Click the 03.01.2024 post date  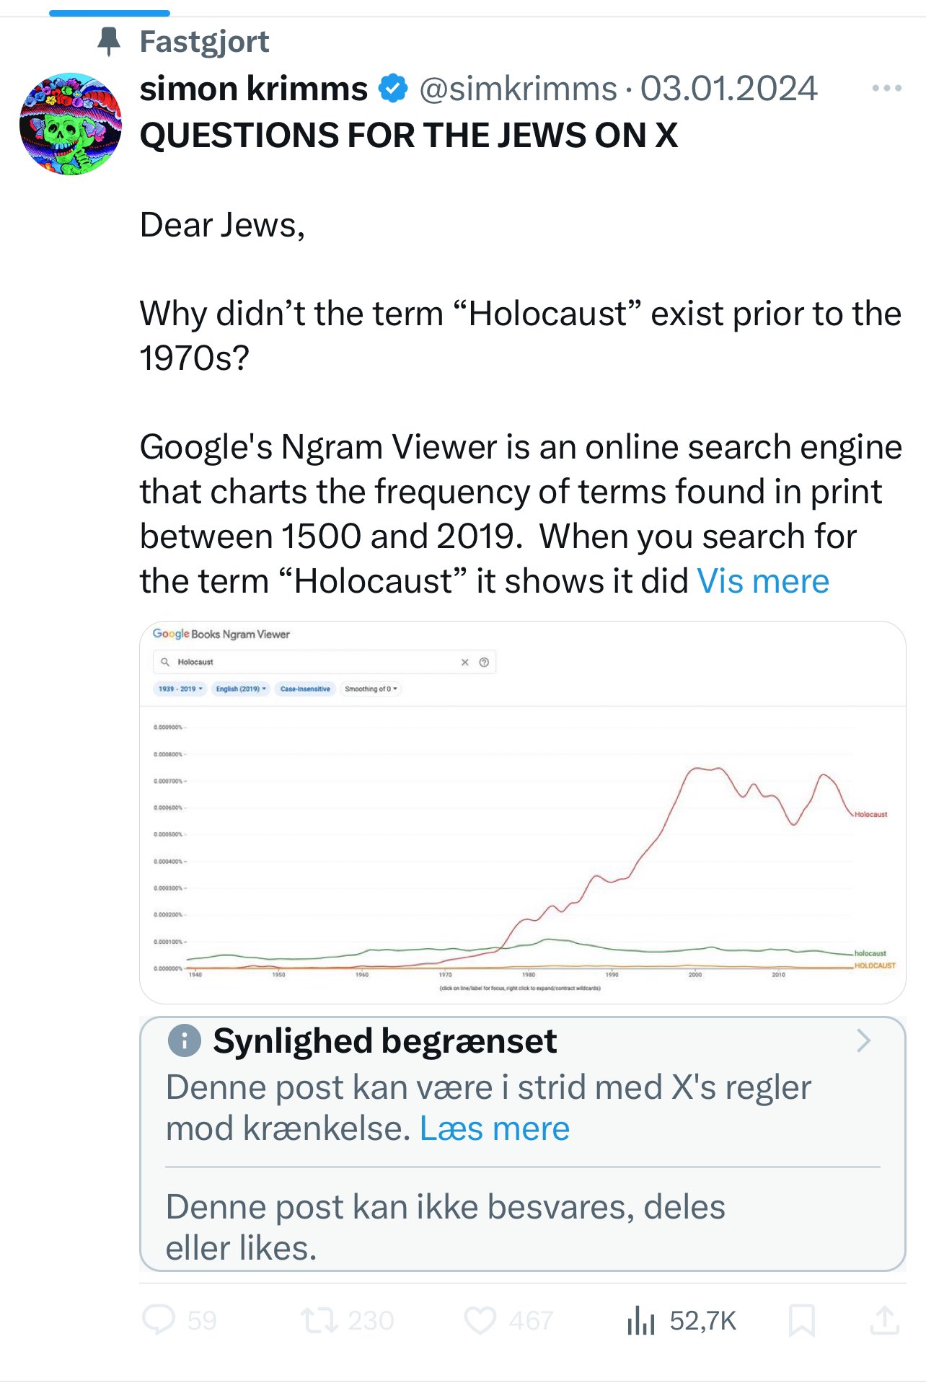click(728, 89)
